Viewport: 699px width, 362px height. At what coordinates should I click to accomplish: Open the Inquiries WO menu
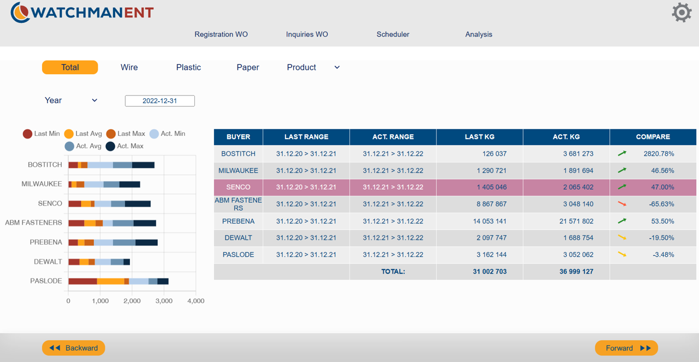pos(307,34)
